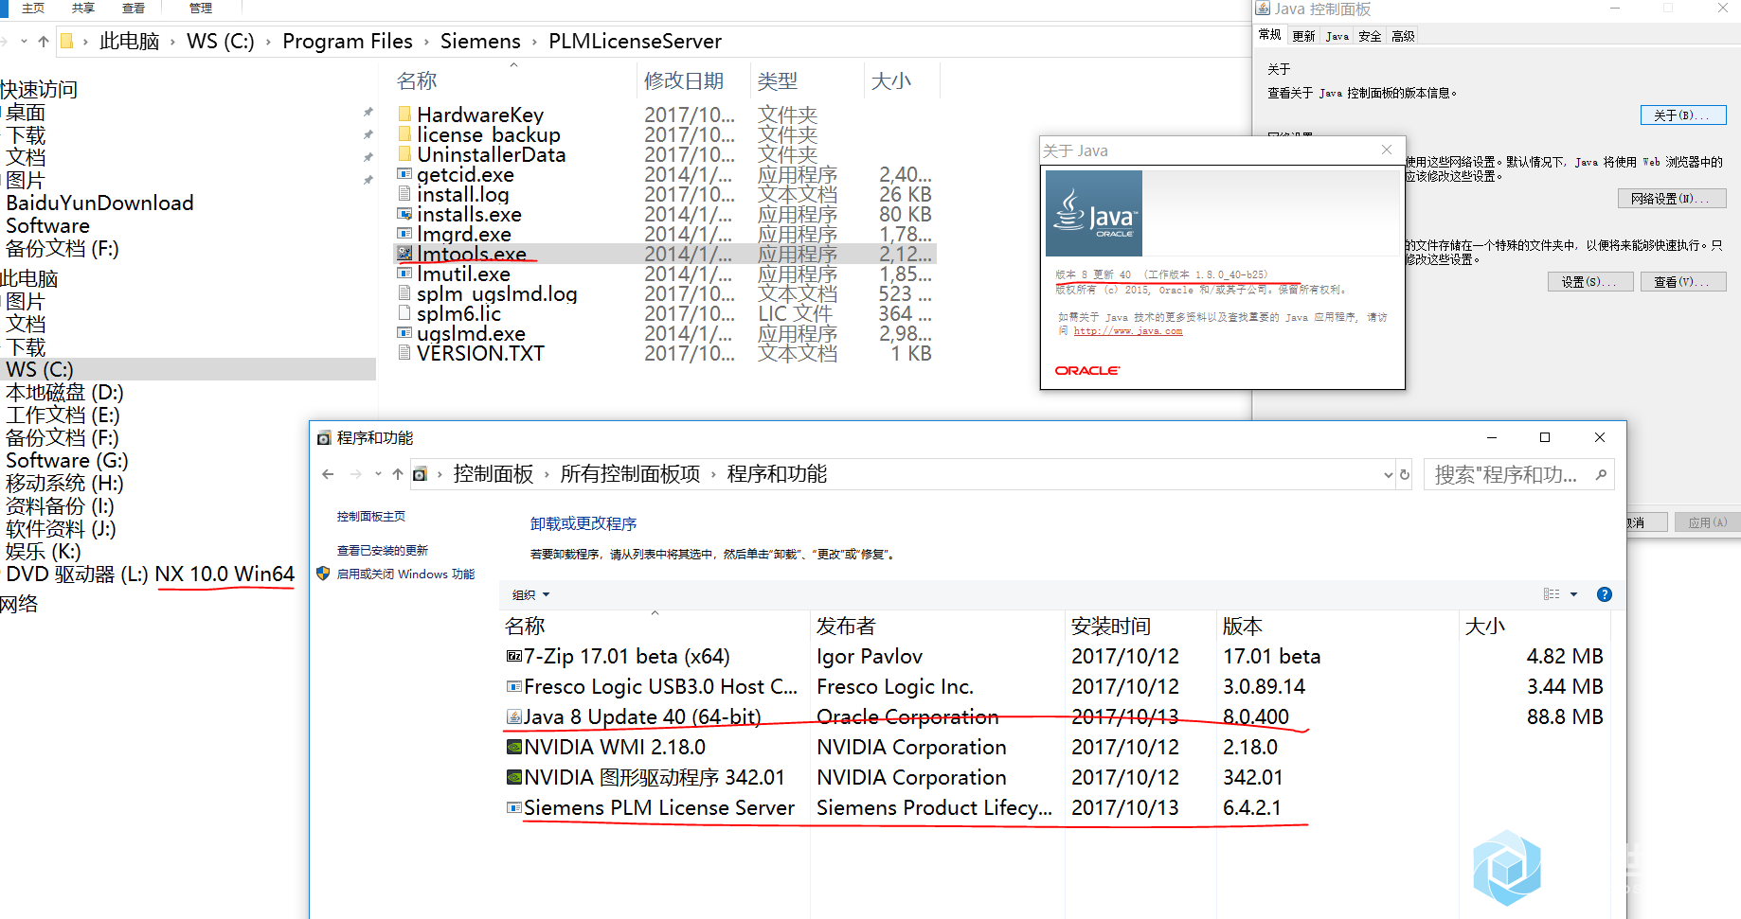Click the NVIDIA 图形驱动程序 icon
Screen dimensions: 1741x919
(x=514, y=777)
